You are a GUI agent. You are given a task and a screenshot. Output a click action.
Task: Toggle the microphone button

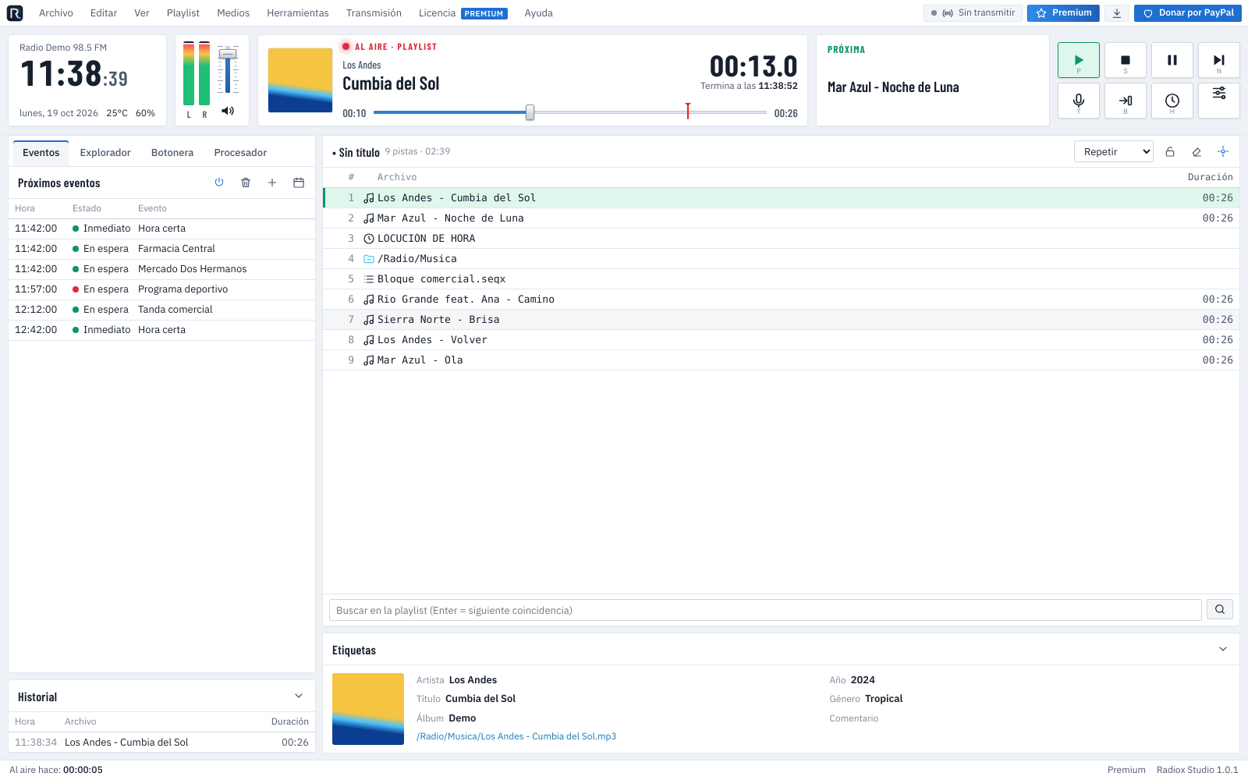1079,101
